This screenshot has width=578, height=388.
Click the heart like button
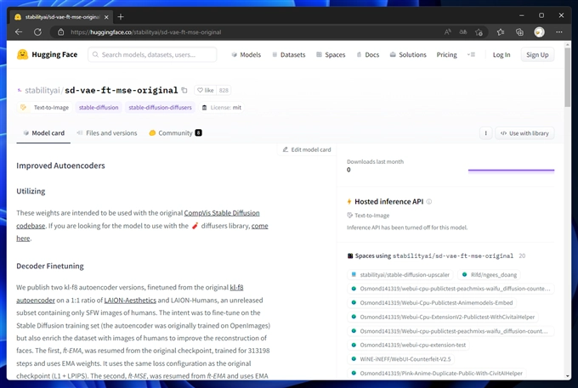tap(206, 90)
